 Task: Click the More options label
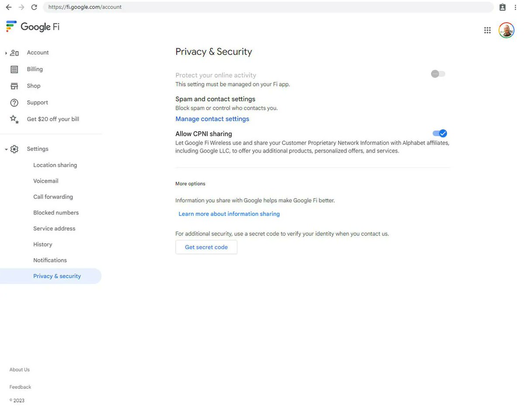[x=190, y=184]
